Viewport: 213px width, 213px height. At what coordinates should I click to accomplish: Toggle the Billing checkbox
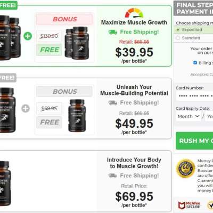click(195, 63)
